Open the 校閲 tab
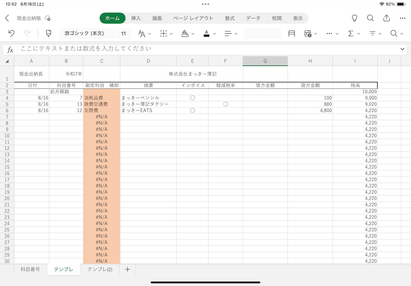Viewport: 411px width, 286px height. [277, 18]
